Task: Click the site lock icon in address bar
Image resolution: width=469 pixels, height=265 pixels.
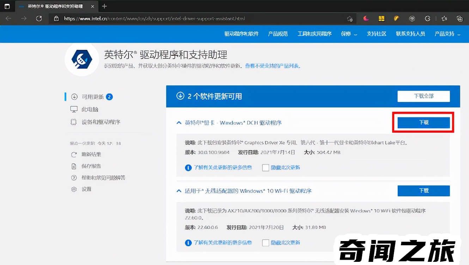Action: coord(56,18)
